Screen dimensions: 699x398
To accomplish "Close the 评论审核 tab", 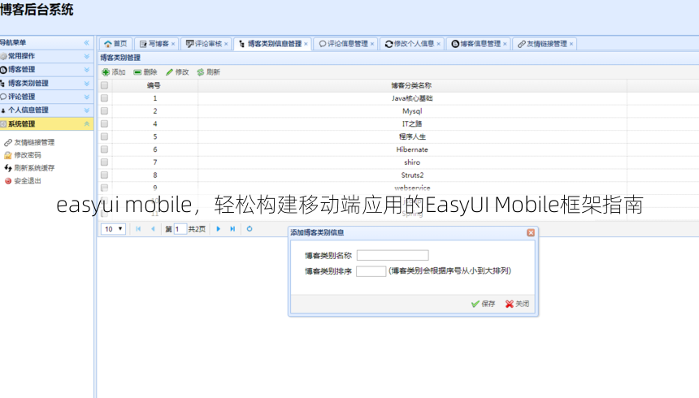I will [226, 44].
